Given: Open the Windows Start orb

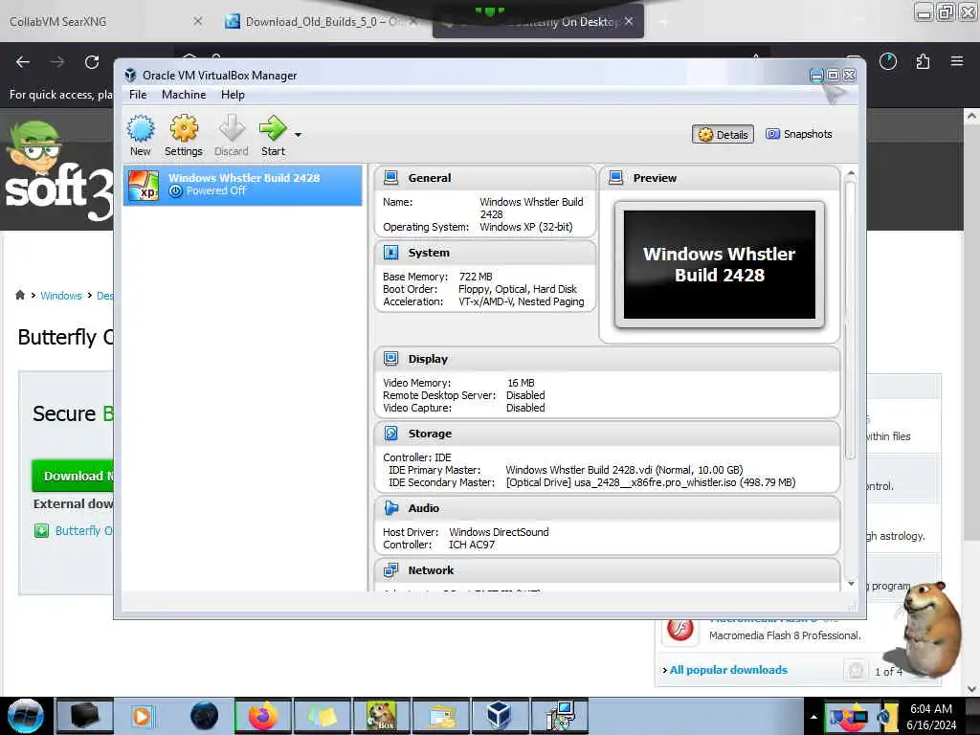Looking at the screenshot, I should click(25, 716).
